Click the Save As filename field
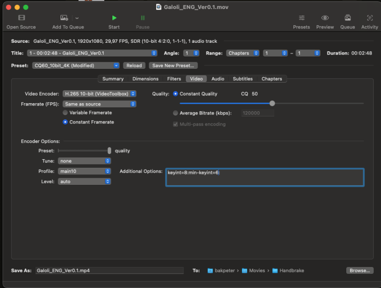381x288 pixels. point(110,270)
